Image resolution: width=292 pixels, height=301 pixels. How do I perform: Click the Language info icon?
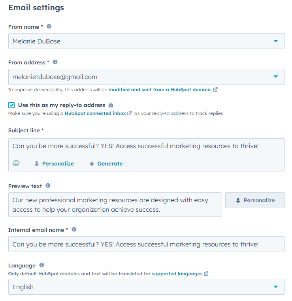tap(41, 265)
